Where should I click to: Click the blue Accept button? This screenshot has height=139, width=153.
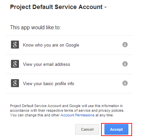tap(116, 129)
